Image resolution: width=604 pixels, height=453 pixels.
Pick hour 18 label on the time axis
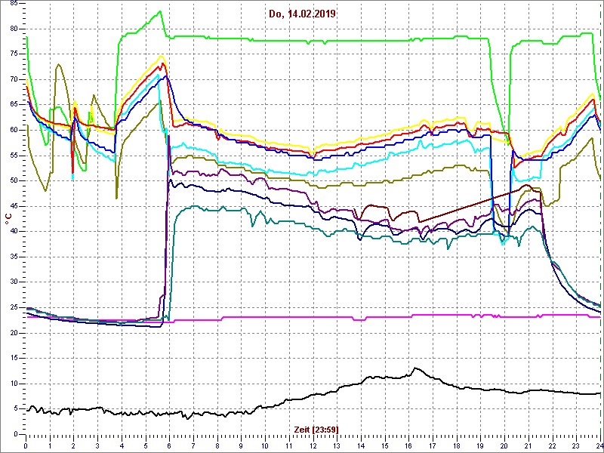pyautogui.click(x=457, y=445)
